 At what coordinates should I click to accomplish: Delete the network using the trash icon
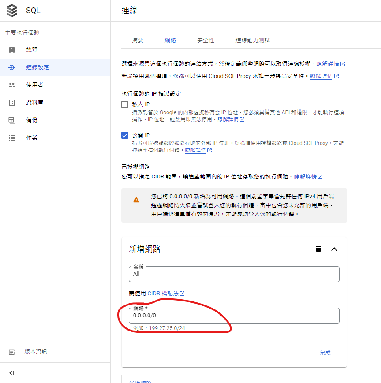pyautogui.click(x=318, y=249)
